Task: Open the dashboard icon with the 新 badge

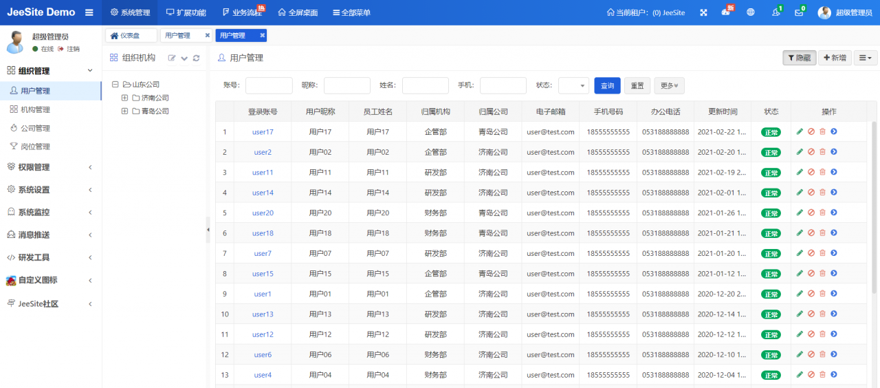Action: [x=726, y=12]
